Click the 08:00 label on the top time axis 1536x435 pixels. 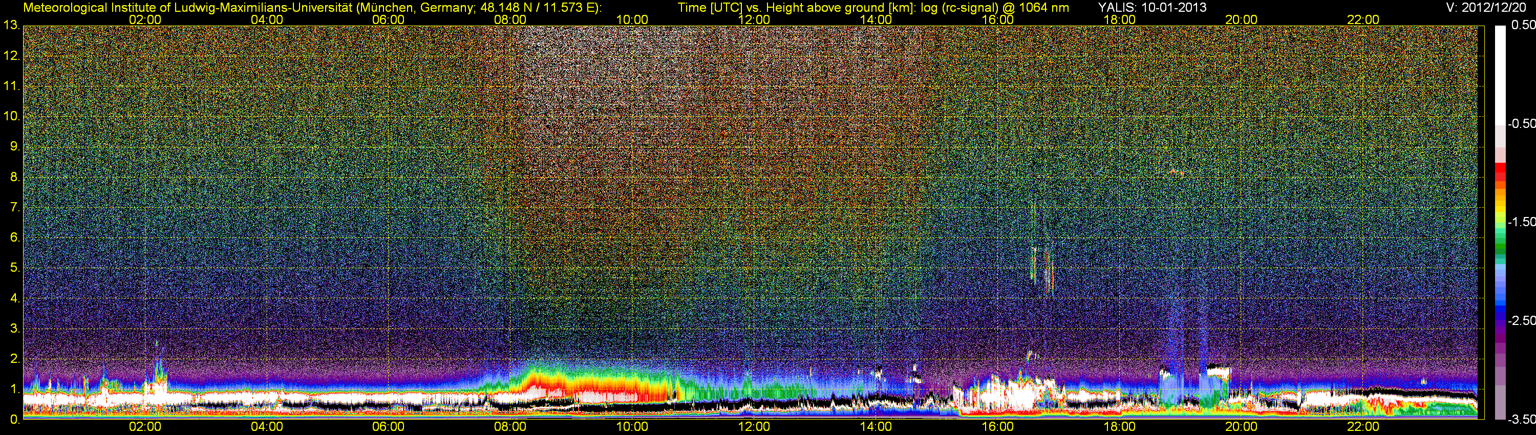tap(510, 19)
